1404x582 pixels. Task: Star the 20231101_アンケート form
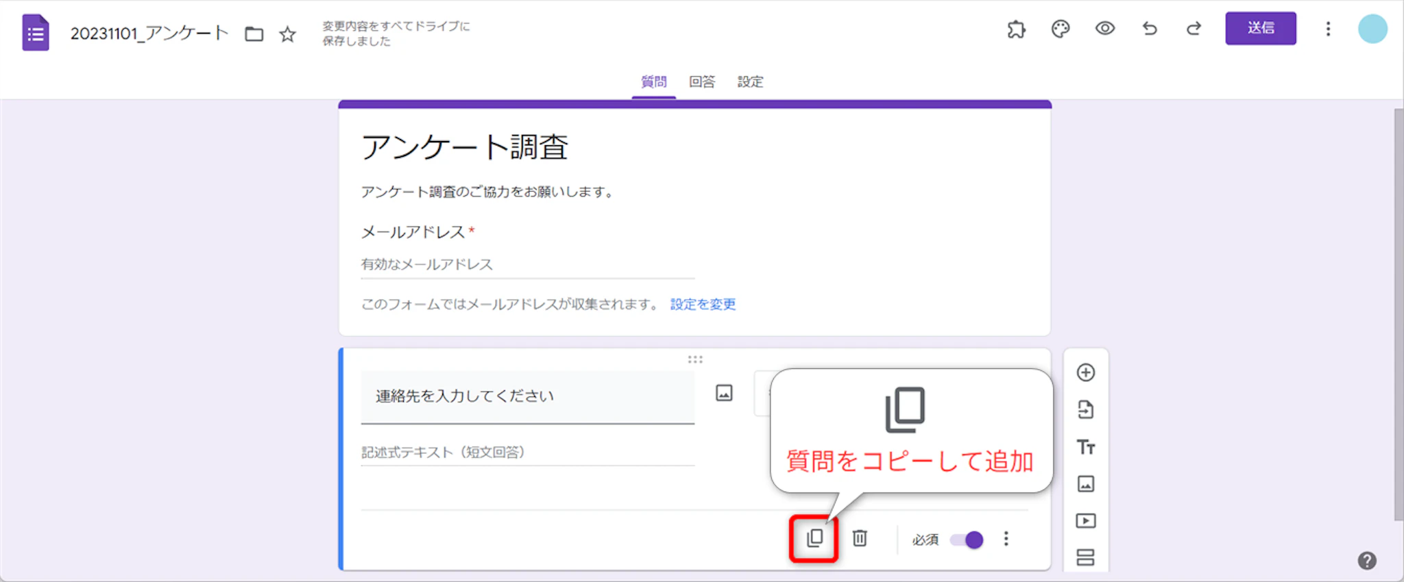[287, 34]
